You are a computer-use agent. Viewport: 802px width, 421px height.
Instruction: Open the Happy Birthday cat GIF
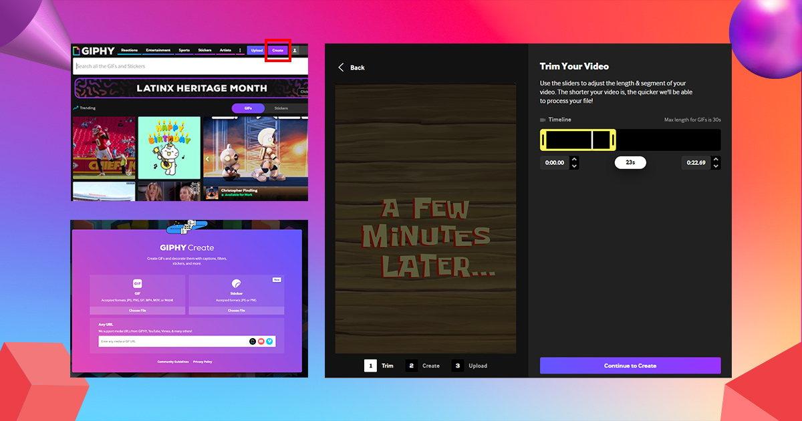coord(169,148)
